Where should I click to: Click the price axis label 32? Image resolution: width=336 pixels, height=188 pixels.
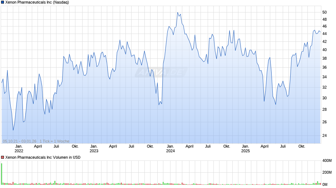point(325,87)
